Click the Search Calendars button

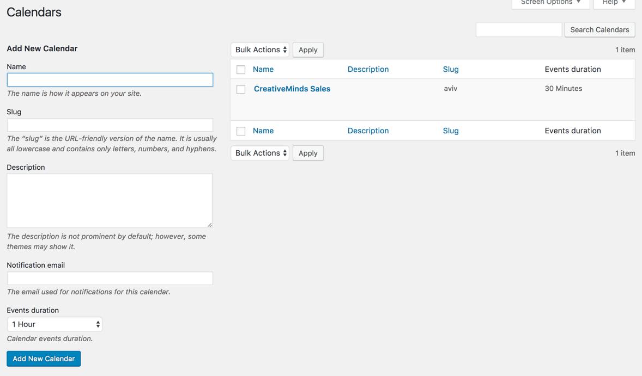click(599, 30)
